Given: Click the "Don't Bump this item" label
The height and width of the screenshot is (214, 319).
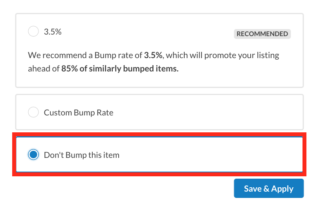Looking at the screenshot, I should point(81,155).
